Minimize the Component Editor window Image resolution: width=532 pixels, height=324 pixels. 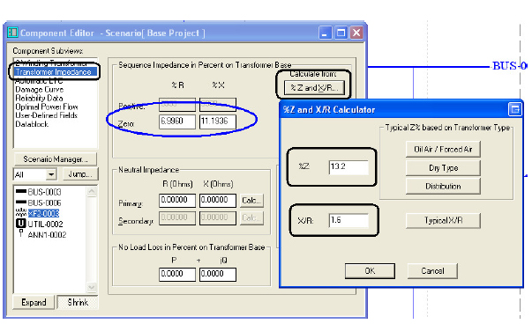[325, 33]
